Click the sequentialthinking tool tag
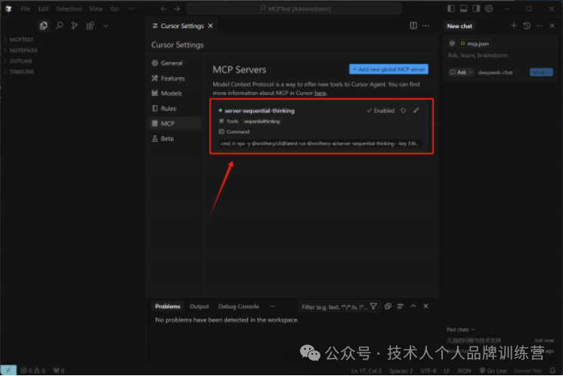This screenshot has height=376, width=563. click(x=261, y=122)
